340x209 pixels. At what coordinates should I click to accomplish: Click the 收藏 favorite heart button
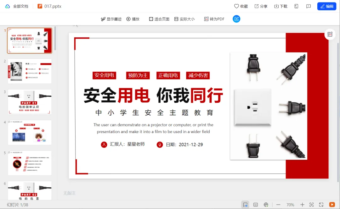[241, 6]
